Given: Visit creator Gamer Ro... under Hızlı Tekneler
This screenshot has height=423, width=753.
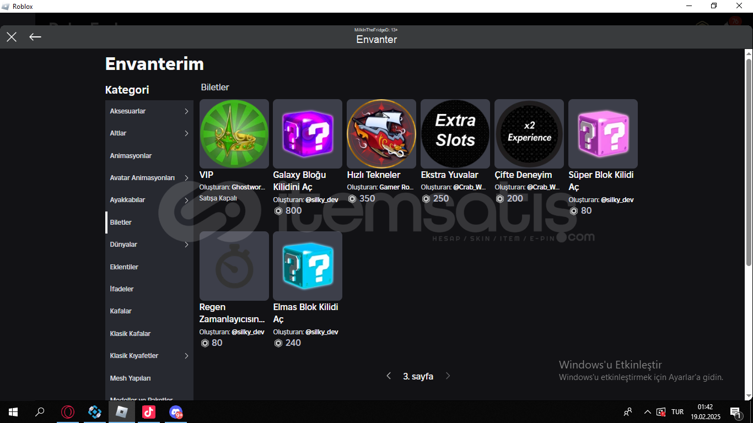Looking at the screenshot, I should point(396,187).
